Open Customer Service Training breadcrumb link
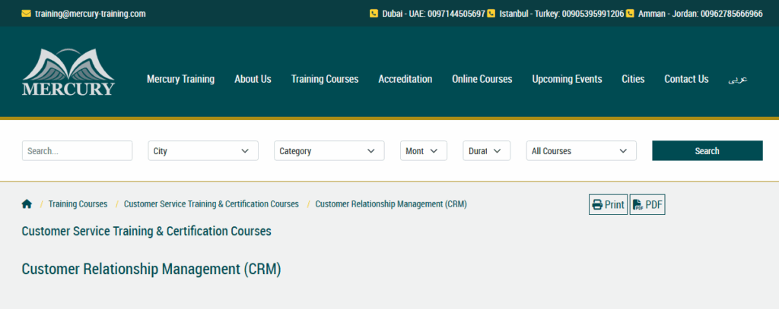 point(211,204)
